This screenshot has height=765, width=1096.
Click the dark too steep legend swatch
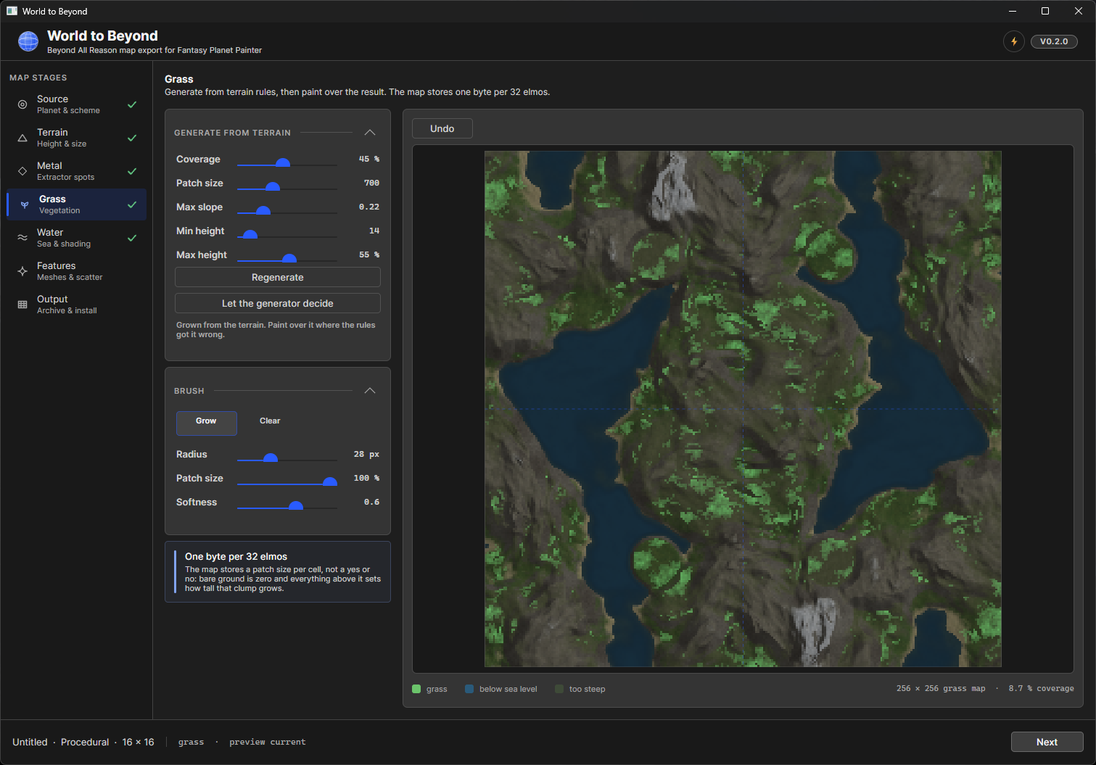pyautogui.click(x=559, y=689)
